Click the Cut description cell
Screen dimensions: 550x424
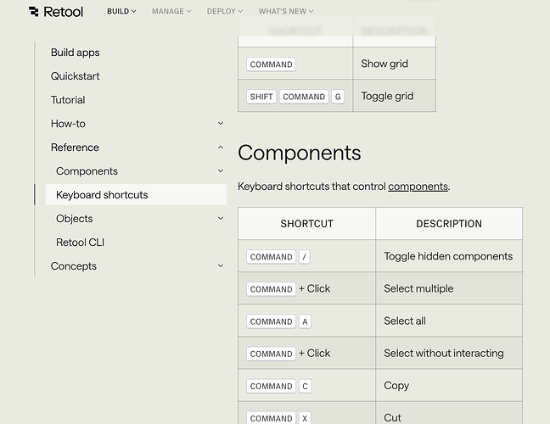click(449, 414)
